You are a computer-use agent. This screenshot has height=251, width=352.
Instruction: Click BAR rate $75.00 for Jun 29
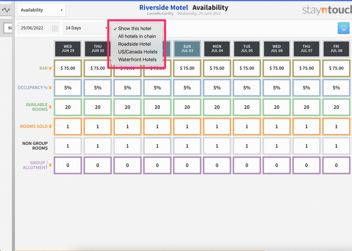point(68,68)
